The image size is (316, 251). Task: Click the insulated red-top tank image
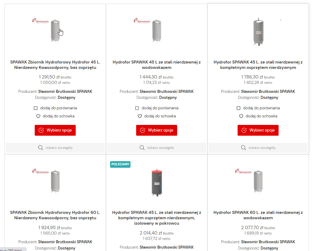[157, 183]
